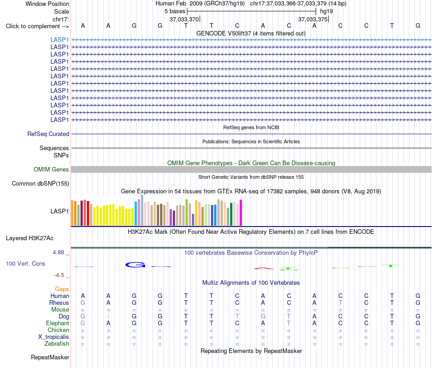
Task: Select the light blue LASP1 transcript label
Action: click(60, 40)
